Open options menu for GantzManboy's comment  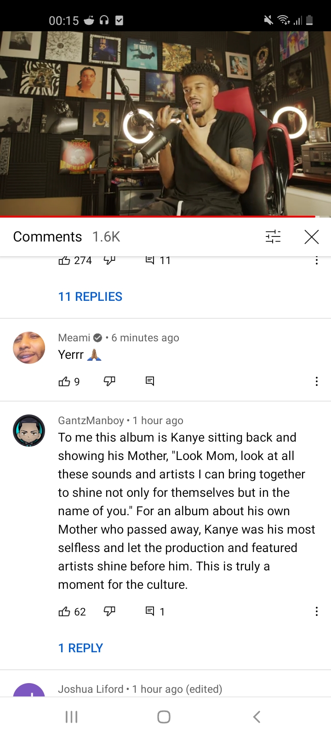316,611
